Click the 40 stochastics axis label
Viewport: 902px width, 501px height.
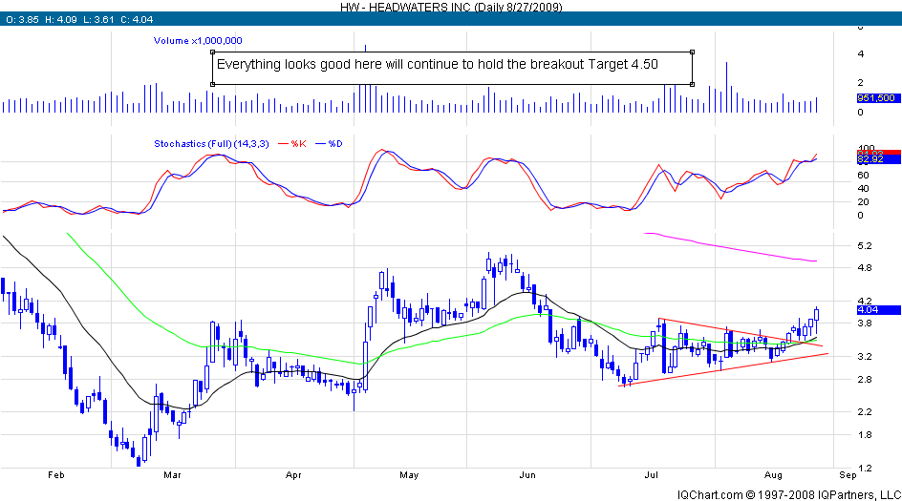pos(863,189)
